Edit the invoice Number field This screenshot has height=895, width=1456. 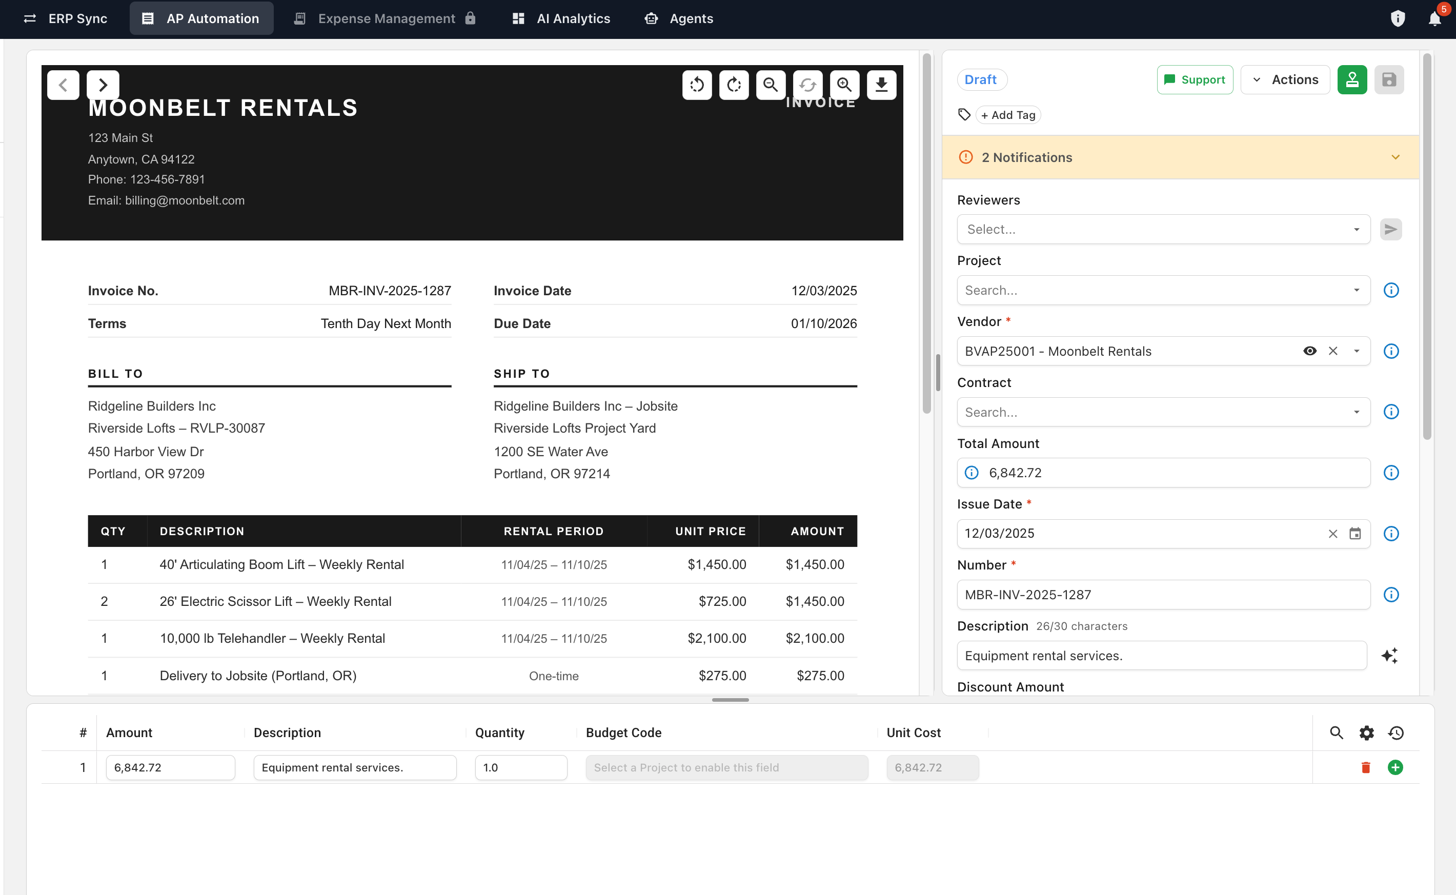coord(1164,595)
